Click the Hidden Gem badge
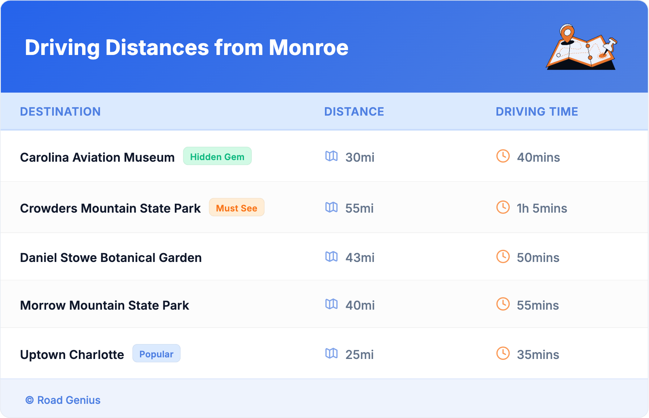649x418 pixels. tap(217, 156)
